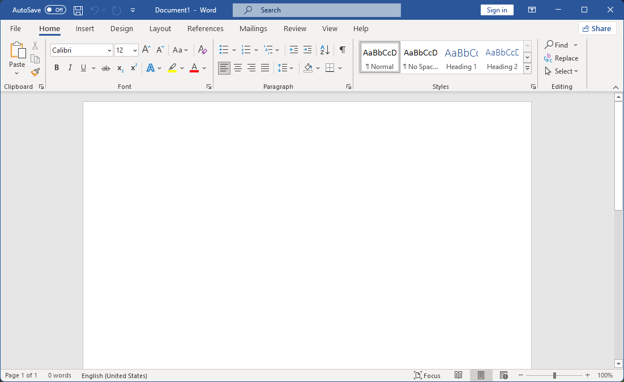Clear all formatting with the eraser A icon
The width and height of the screenshot is (624, 382).
[x=202, y=50]
